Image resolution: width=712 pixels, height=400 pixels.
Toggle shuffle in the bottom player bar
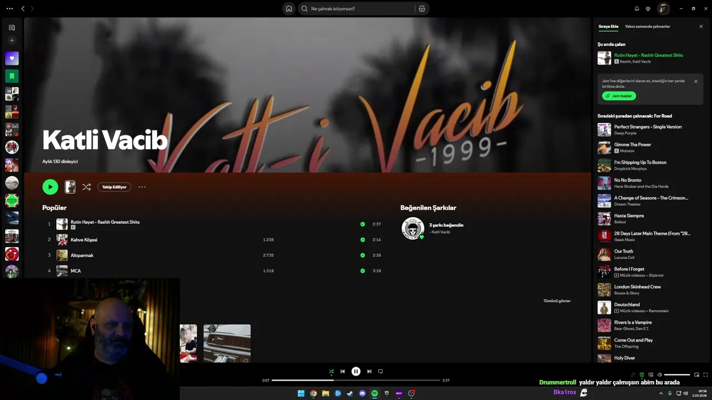(x=332, y=372)
